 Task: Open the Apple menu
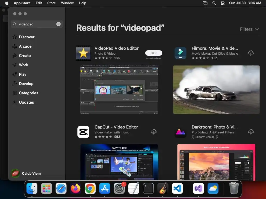[7, 3]
